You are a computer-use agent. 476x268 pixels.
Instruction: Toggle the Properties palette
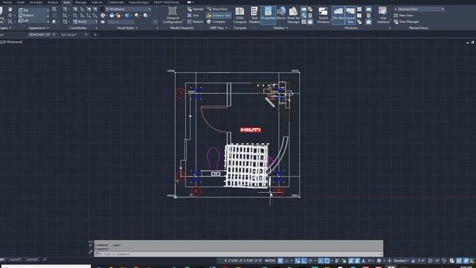point(268,15)
